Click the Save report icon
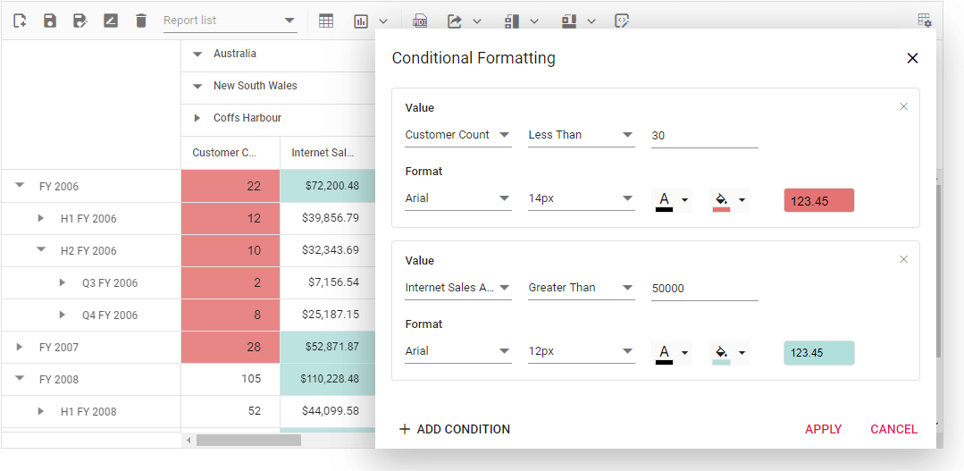The width and height of the screenshot is (964, 471). pyautogui.click(x=50, y=21)
